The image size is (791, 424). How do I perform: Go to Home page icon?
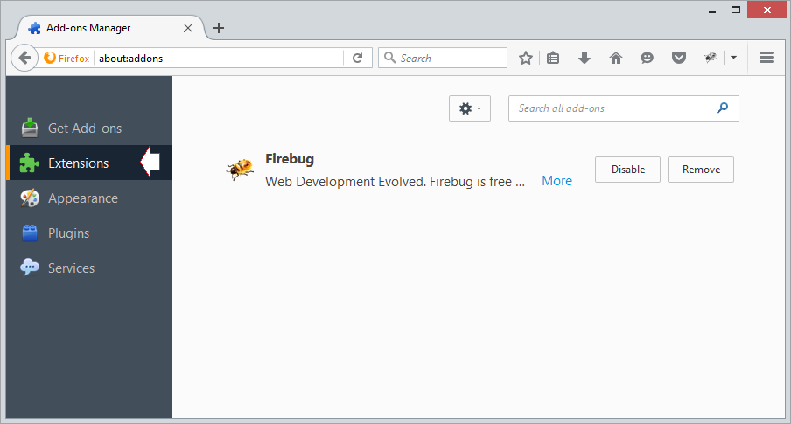click(615, 58)
